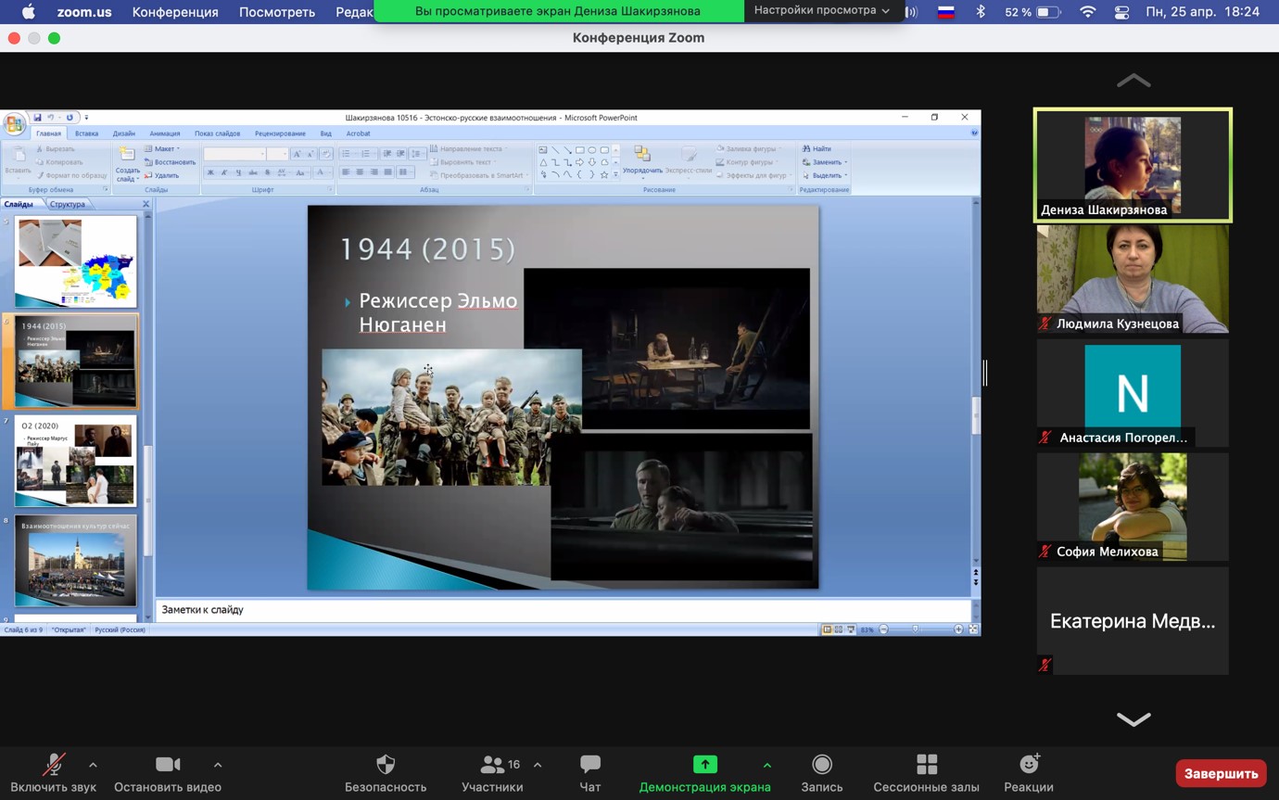Select the oval shape in shapes gallery

coord(592,150)
